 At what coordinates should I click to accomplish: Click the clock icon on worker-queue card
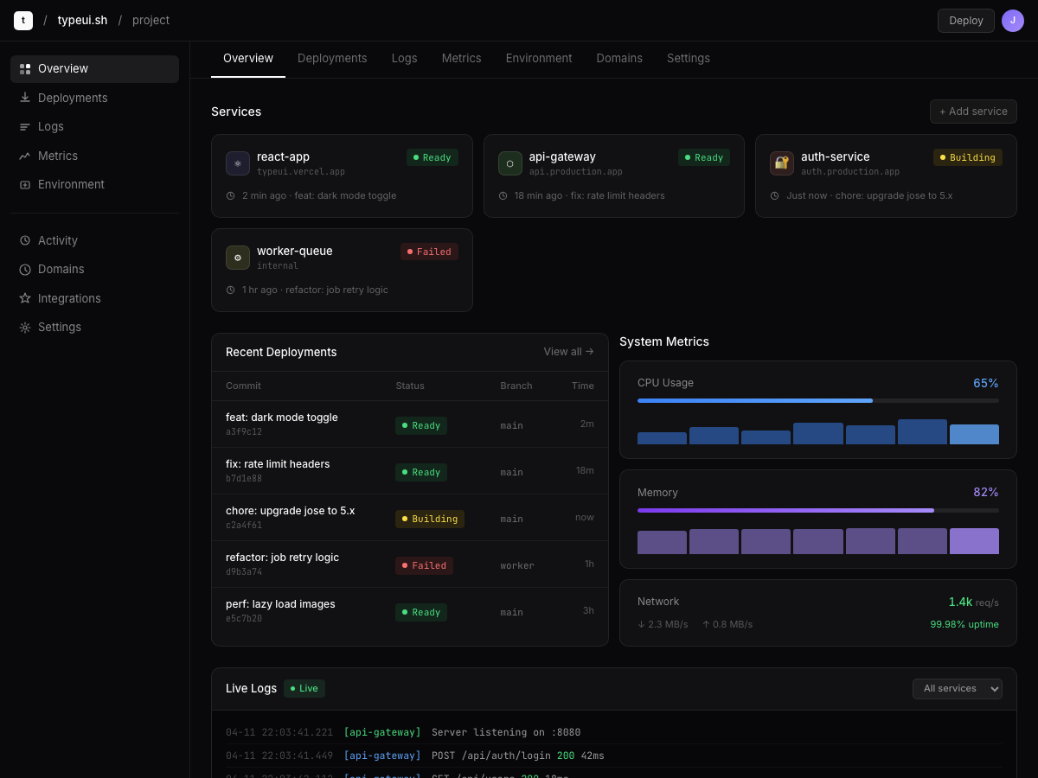pyautogui.click(x=231, y=290)
